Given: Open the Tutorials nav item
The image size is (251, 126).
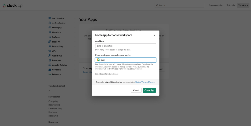Looking at the screenshot, I should (231, 5).
